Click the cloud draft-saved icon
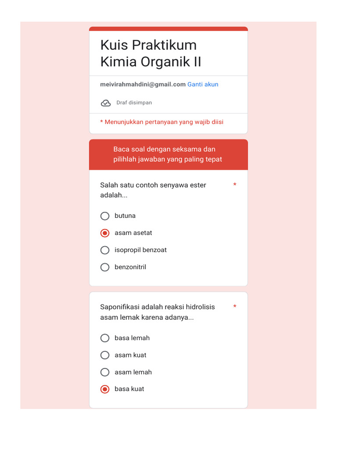Screen dimensions: 337x449 pos(106,103)
